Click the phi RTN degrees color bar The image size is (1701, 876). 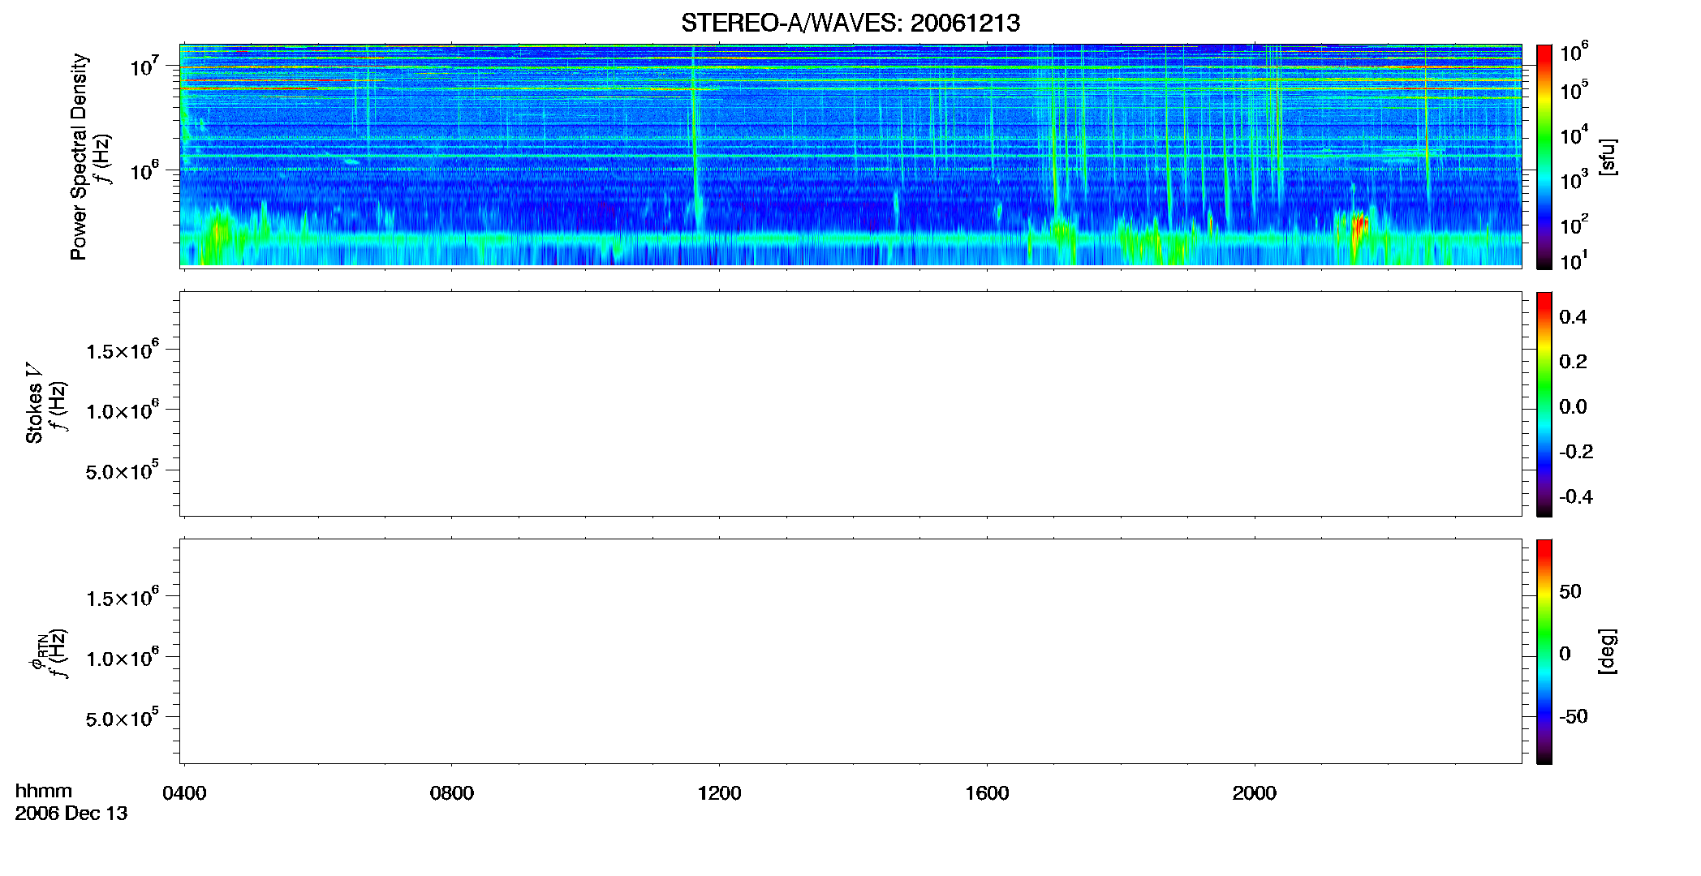point(1544,651)
